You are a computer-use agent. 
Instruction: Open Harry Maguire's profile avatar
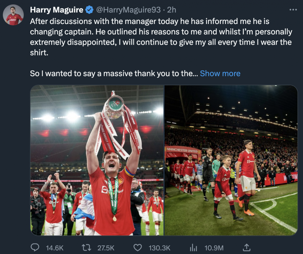click(13, 15)
